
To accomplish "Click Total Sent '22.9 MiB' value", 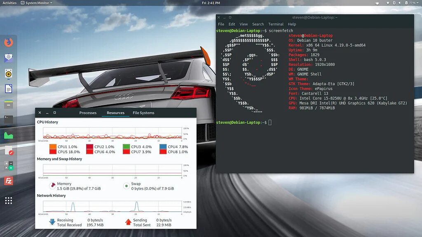I will (164, 225).
